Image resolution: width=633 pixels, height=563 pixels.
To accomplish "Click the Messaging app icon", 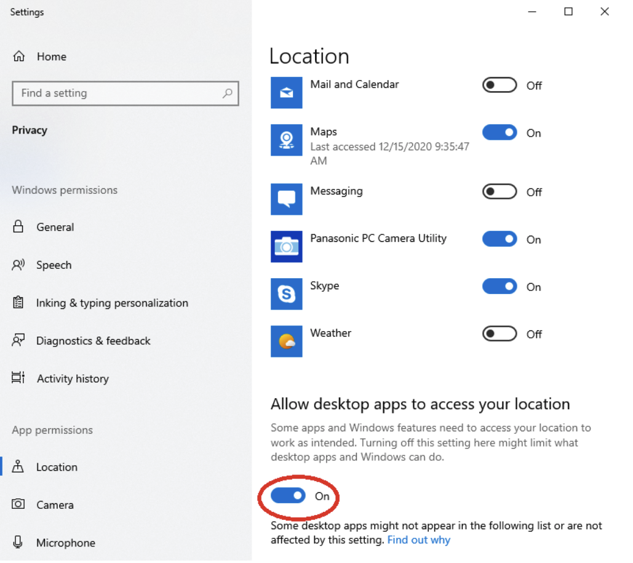I will (286, 199).
